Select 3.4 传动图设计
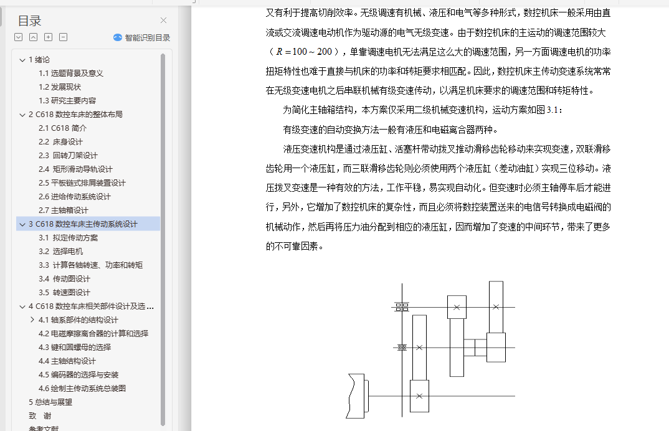 click(64, 278)
